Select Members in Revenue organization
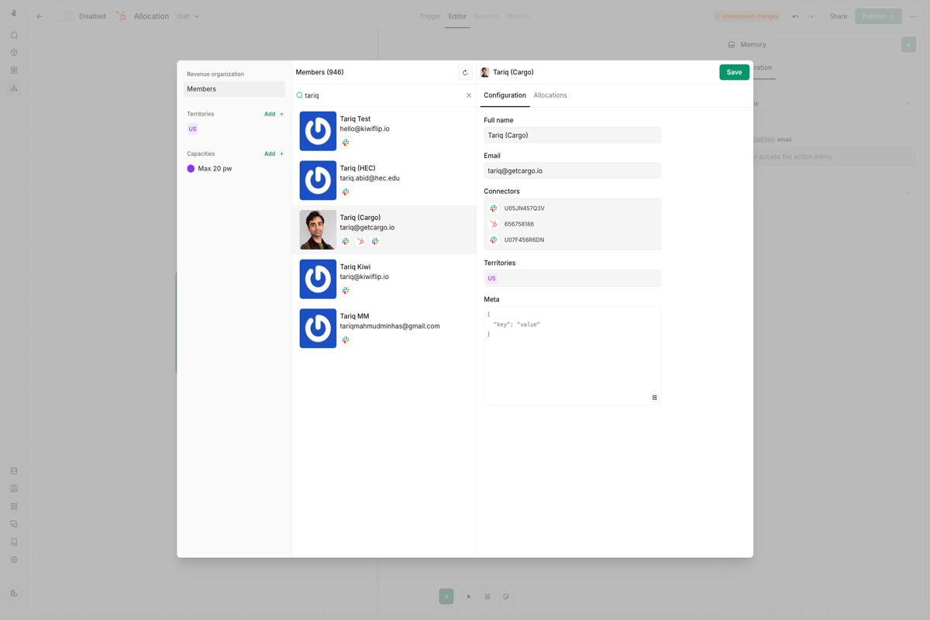The height and width of the screenshot is (620, 930). pyautogui.click(x=234, y=89)
